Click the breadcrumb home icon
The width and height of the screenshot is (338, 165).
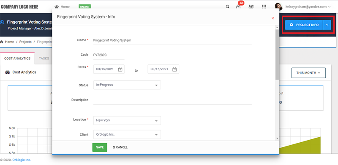2,42
